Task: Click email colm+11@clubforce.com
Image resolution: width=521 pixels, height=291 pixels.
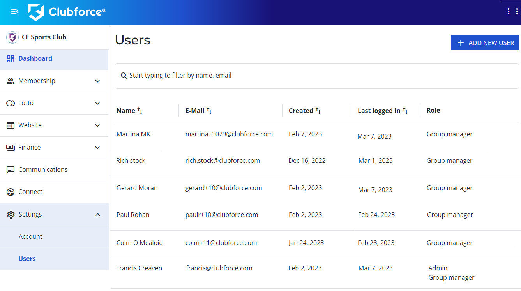Action: click(x=221, y=243)
